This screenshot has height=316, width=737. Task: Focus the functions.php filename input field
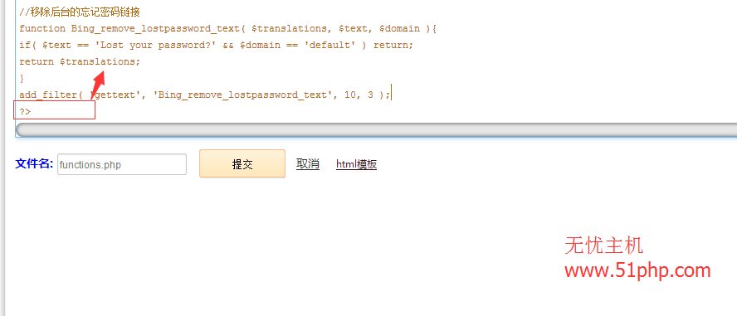pos(122,164)
